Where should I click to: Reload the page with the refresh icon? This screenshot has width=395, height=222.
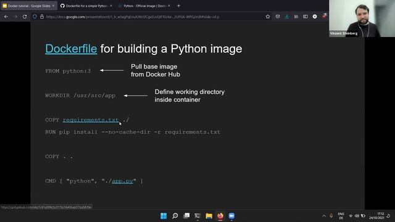tap(25, 17)
